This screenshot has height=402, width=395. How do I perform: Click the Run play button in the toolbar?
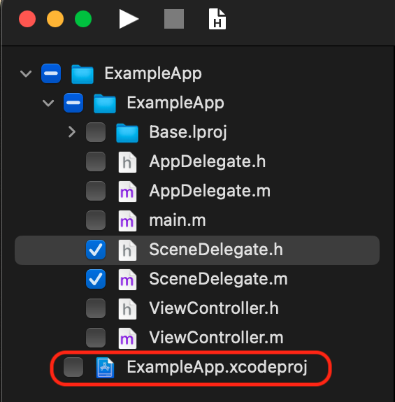click(x=129, y=20)
